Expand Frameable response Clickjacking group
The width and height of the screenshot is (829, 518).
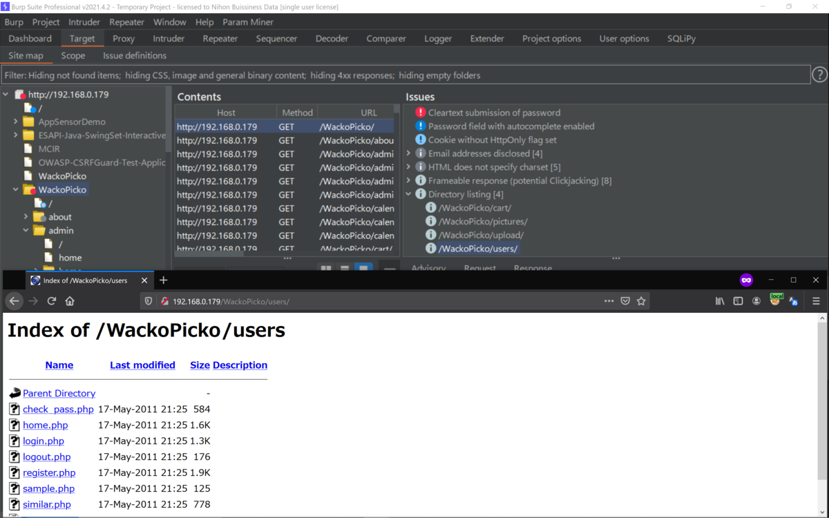click(x=408, y=180)
